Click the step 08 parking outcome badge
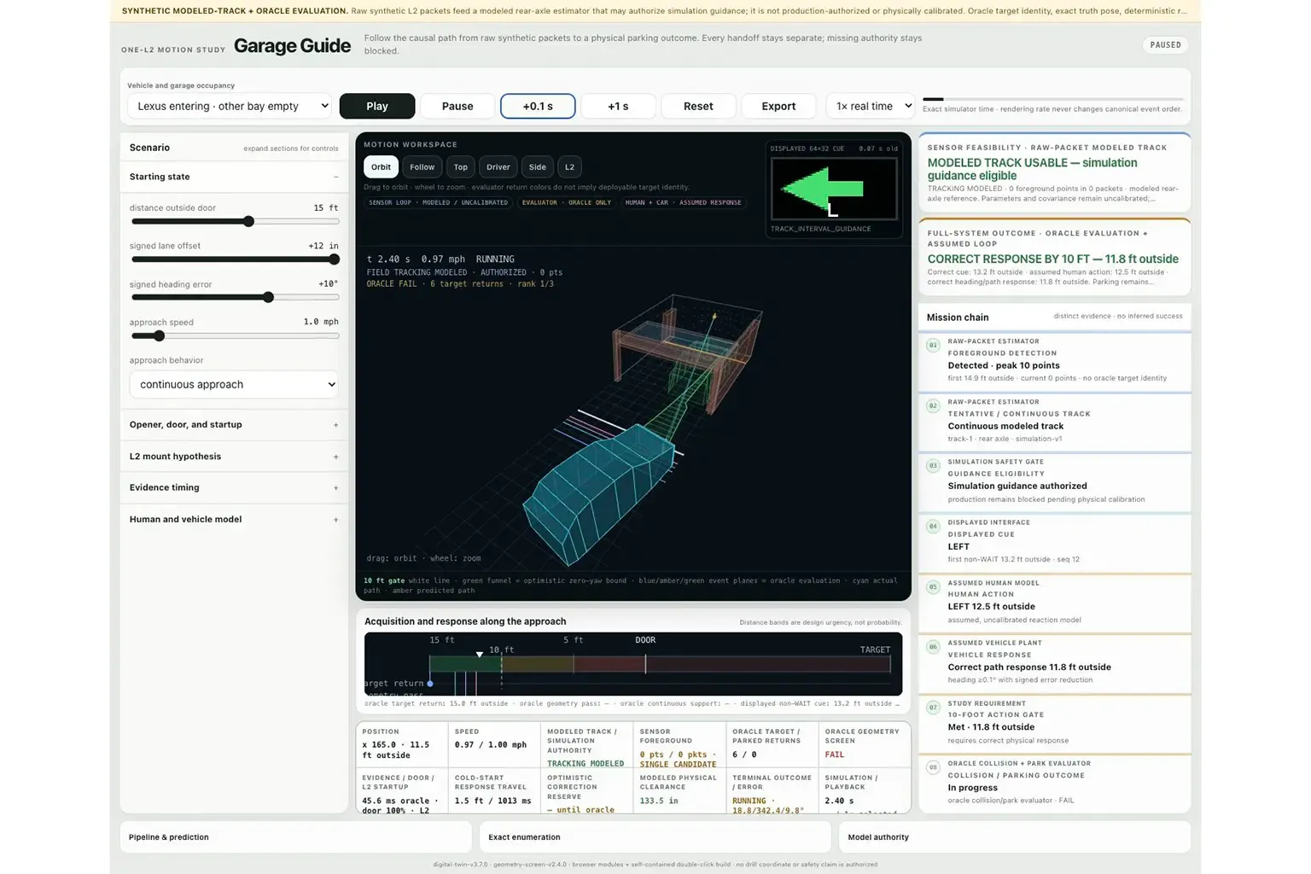The height and width of the screenshot is (874, 1311). (x=933, y=768)
